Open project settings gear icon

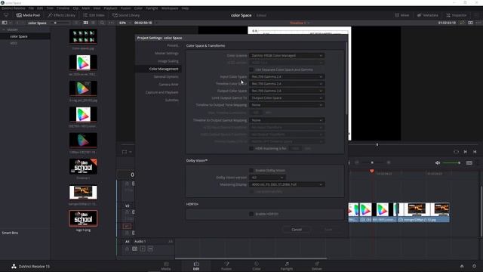pos(474,266)
